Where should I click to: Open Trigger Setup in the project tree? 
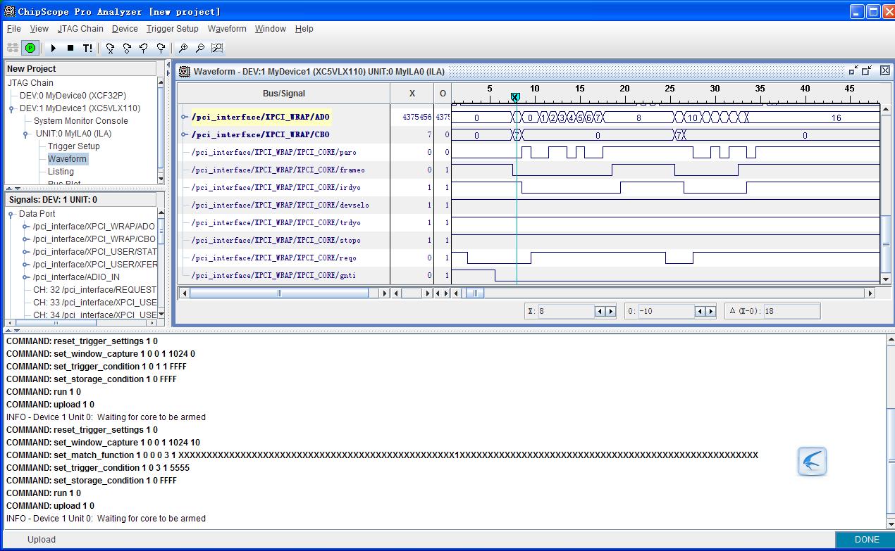click(74, 146)
